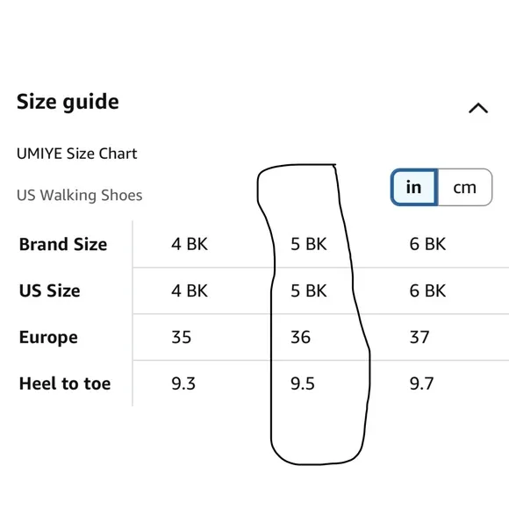Click Europe size 37 cell
This screenshot has width=509, height=509.
(x=419, y=337)
